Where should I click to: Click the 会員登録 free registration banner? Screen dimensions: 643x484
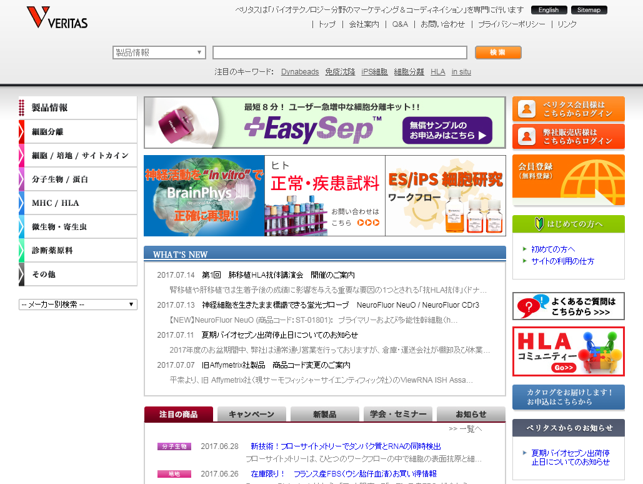click(x=569, y=180)
